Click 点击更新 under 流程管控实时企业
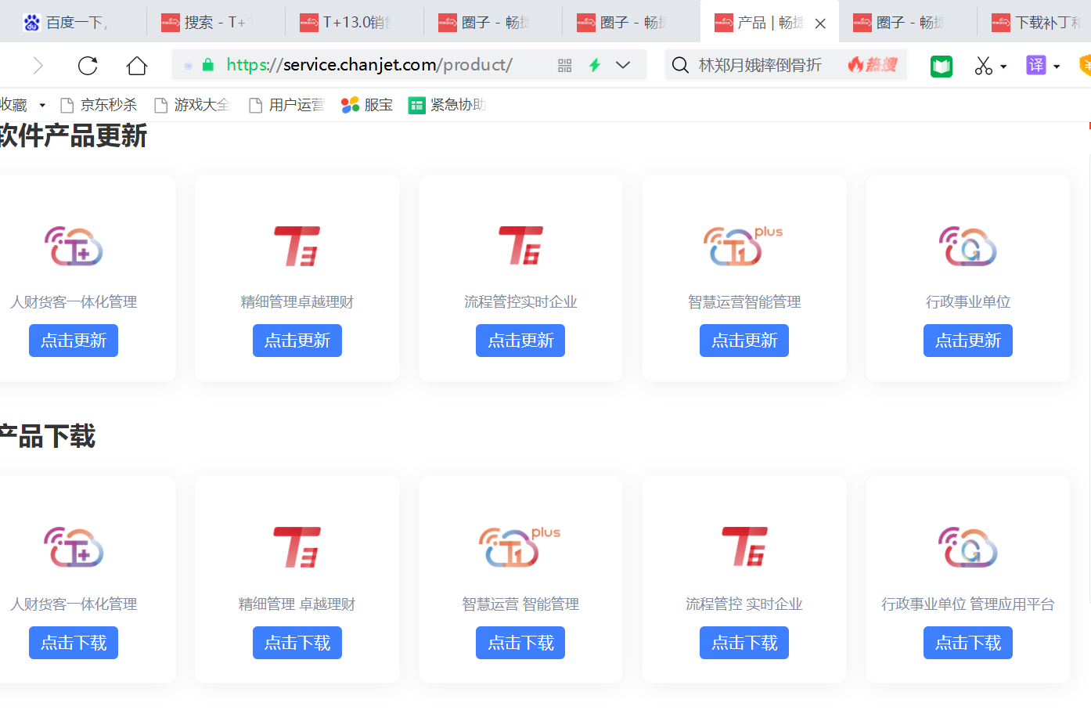This screenshot has width=1091, height=714. click(x=520, y=341)
